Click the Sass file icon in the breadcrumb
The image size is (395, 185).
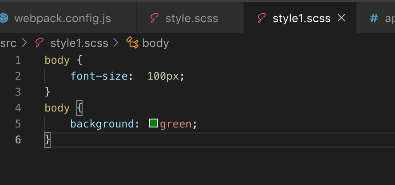pos(40,43)
